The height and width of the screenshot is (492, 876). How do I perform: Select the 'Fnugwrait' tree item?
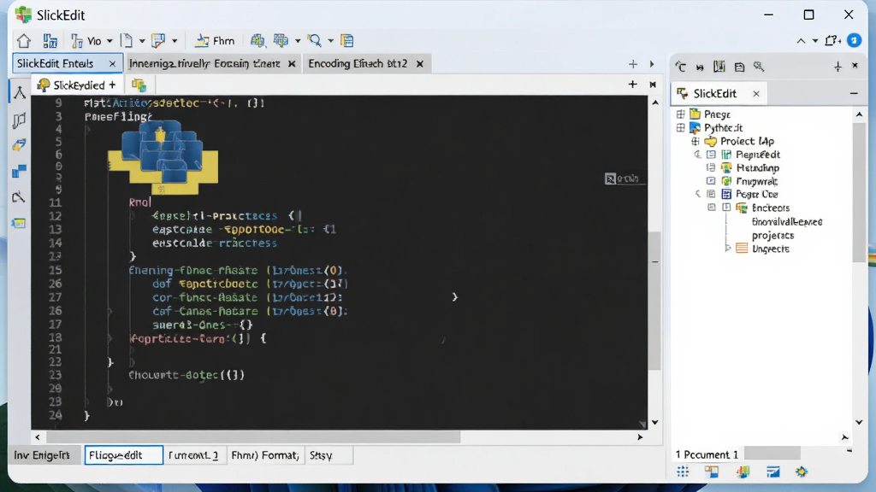point(757,181)
